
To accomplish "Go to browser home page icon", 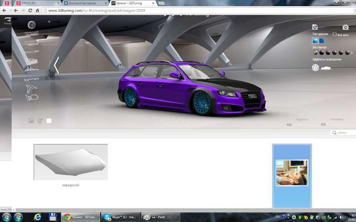I will [37, 10].
